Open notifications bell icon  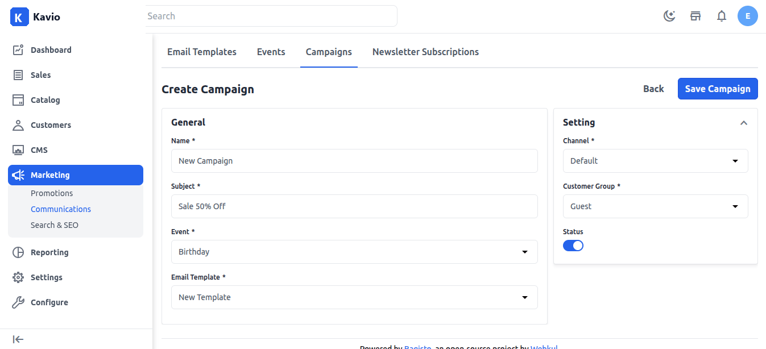tap(722, 16)
